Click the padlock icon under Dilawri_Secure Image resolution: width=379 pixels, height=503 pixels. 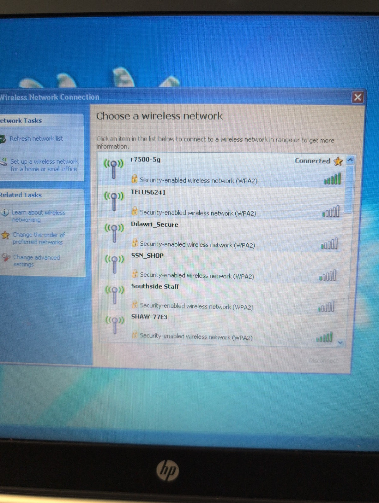click(135, 243)
